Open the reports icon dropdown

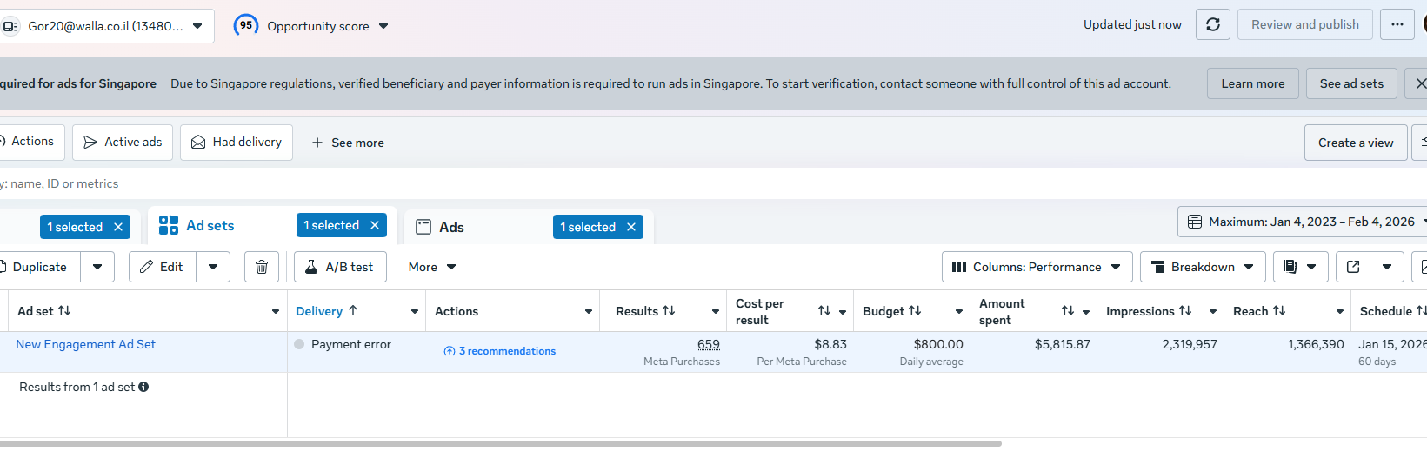(1300, 267)
